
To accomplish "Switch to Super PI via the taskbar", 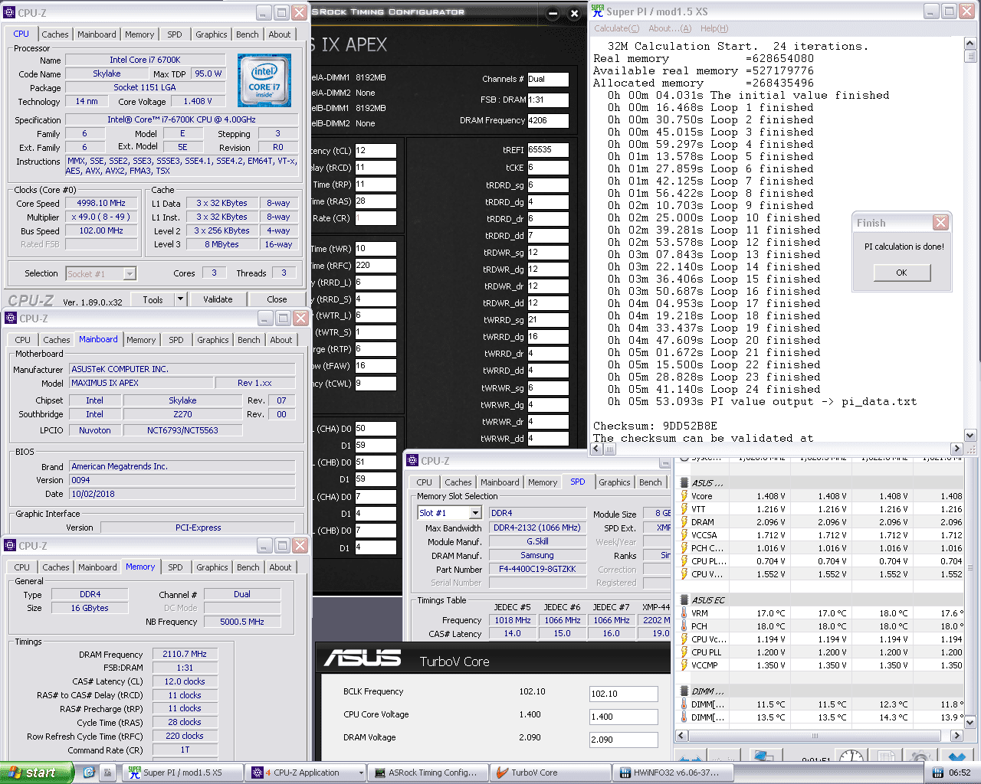I will [182, 773].
